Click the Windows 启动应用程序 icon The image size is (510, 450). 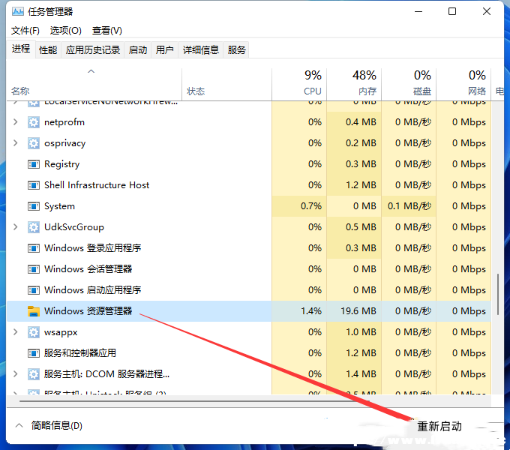(x=34, y=290)
